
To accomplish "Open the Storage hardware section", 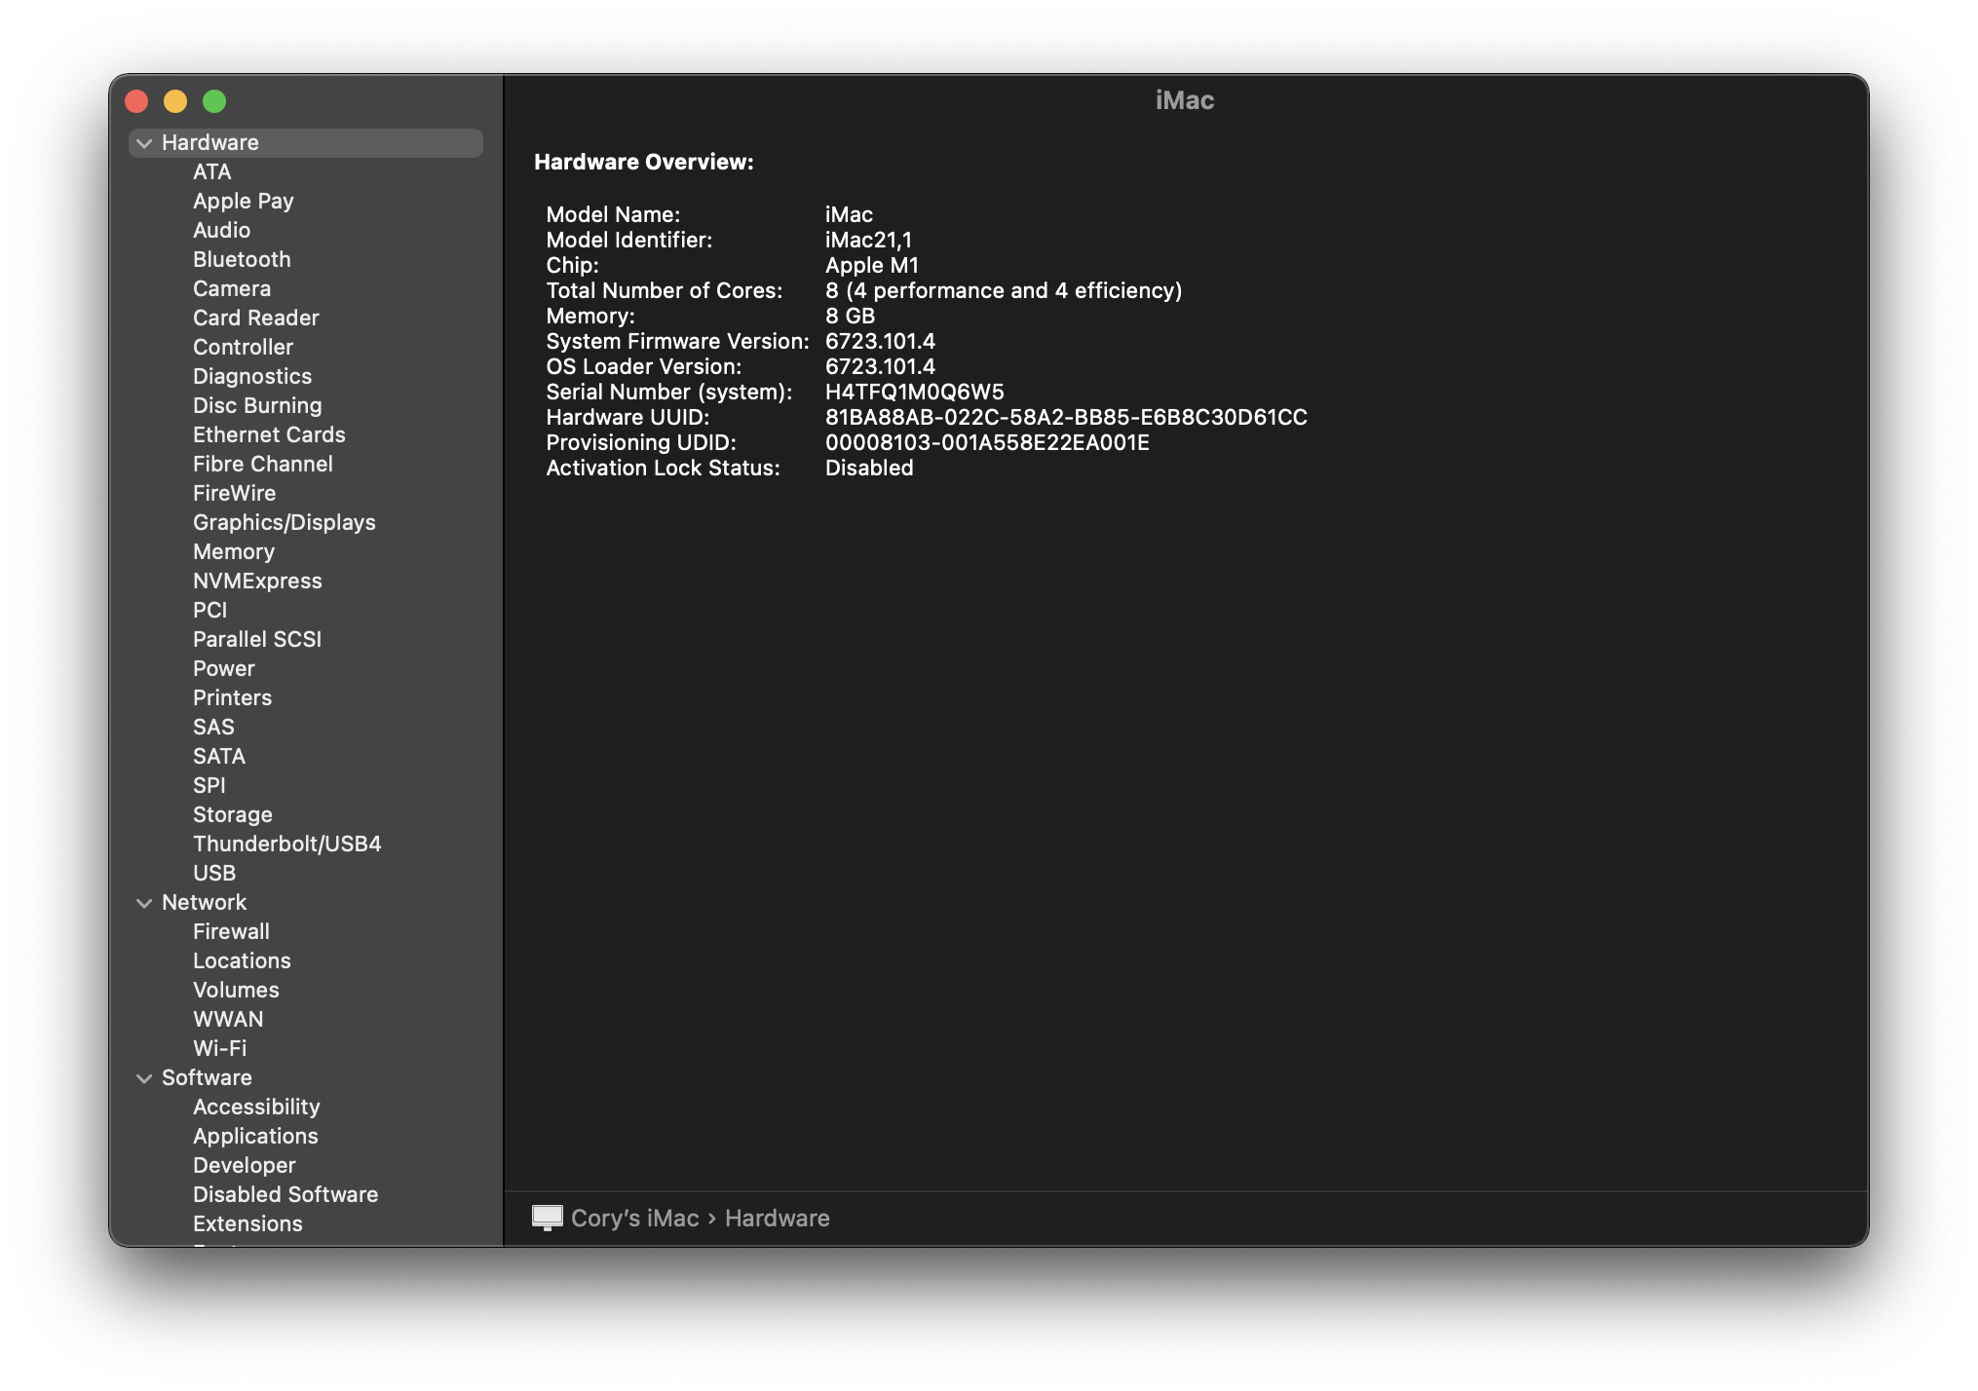I will tap(232, 814).
